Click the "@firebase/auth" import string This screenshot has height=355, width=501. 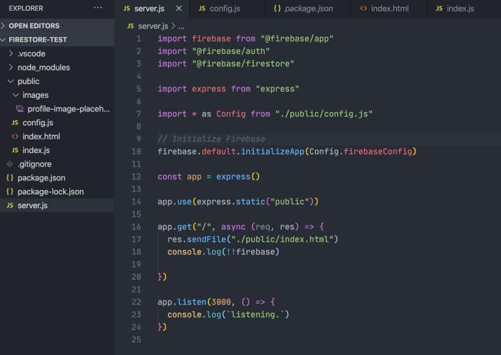231,51
